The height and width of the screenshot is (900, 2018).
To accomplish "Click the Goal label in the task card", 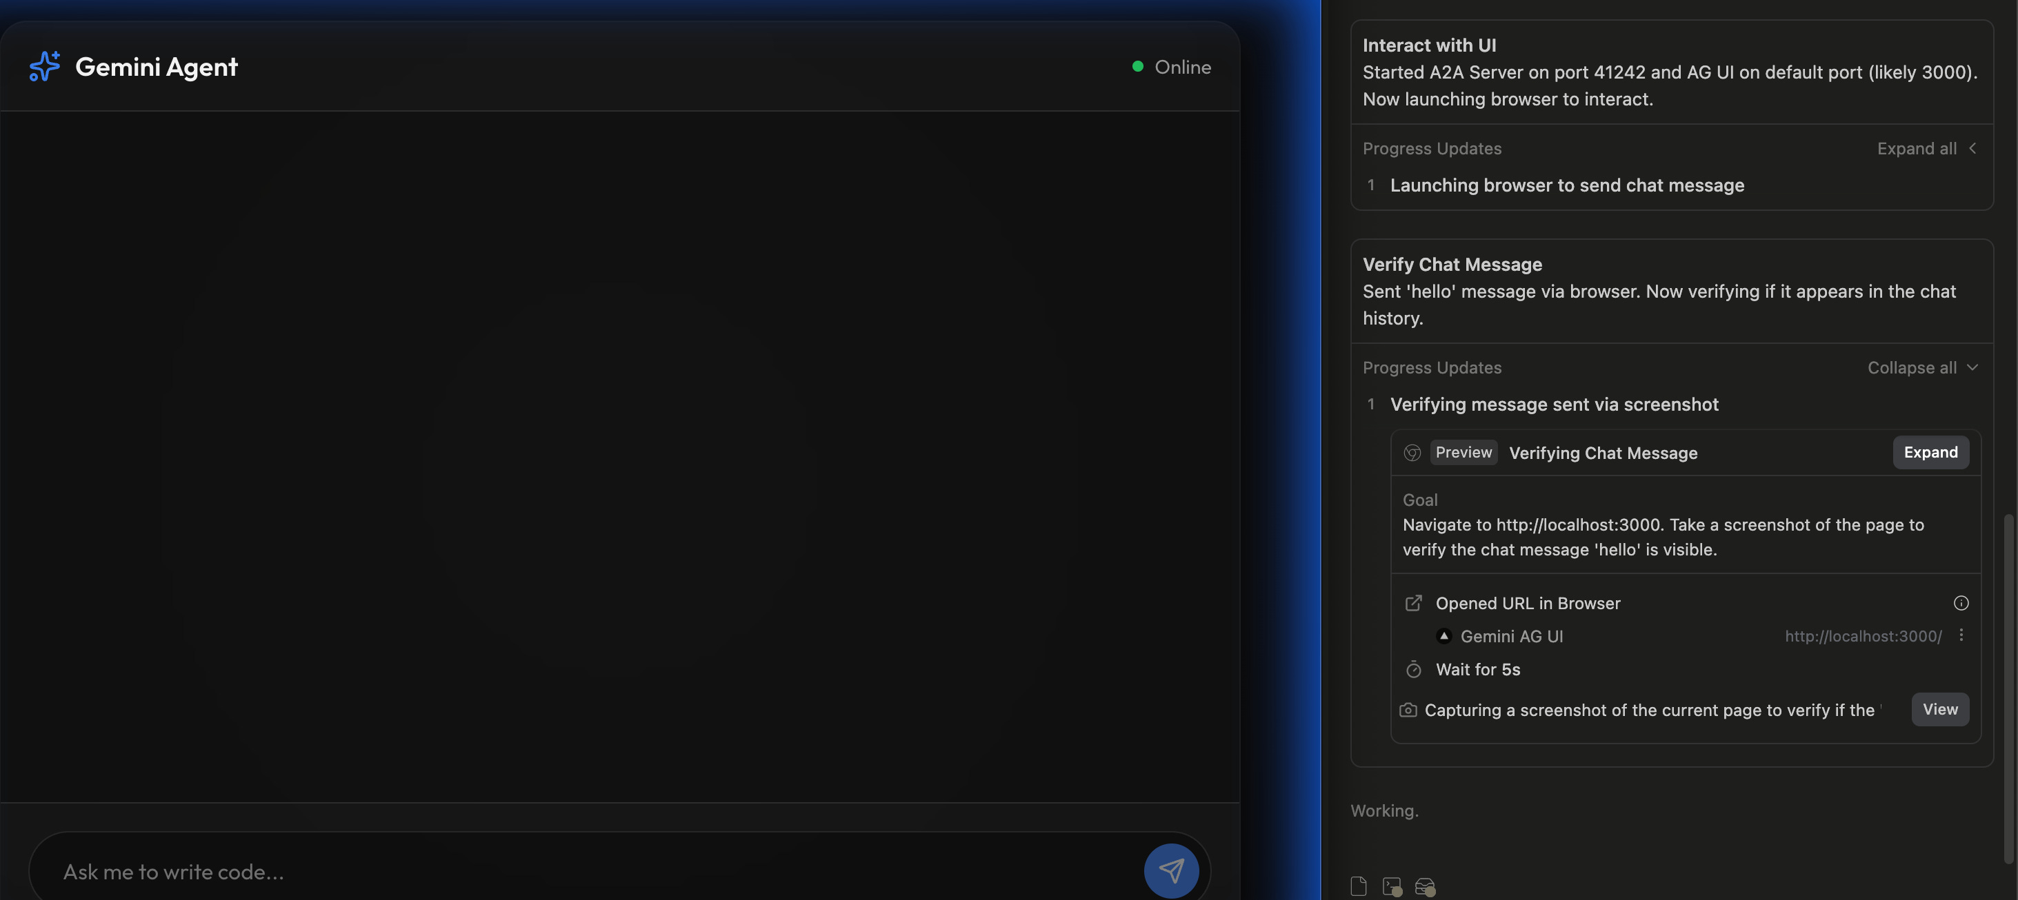I will [x=1419, y=500].
